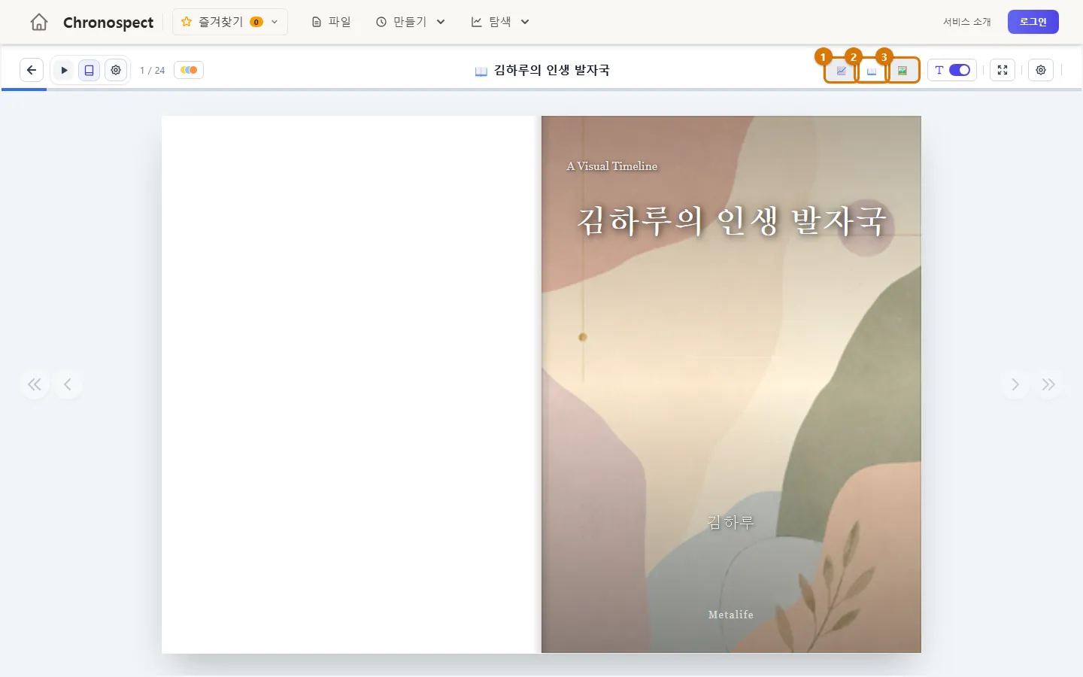Select the book view mode icon
The height and width of the screenshot is (677, 1083).
[89, 70]
